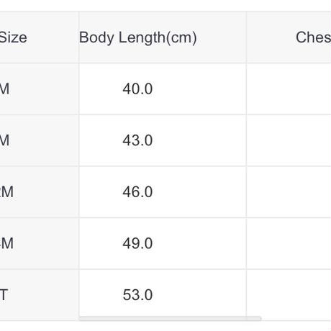331x331 pixels.
Task: Click the horizontal scrollbar thumb below the table
Action: tap(171, 319)
